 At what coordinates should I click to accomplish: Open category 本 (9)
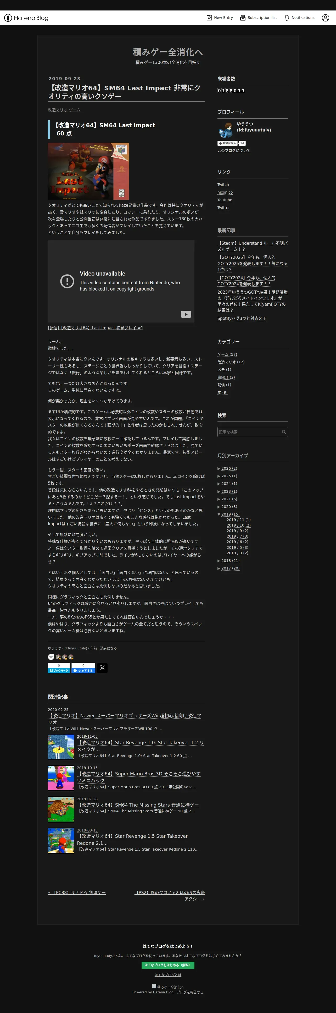tap(222, 392)
